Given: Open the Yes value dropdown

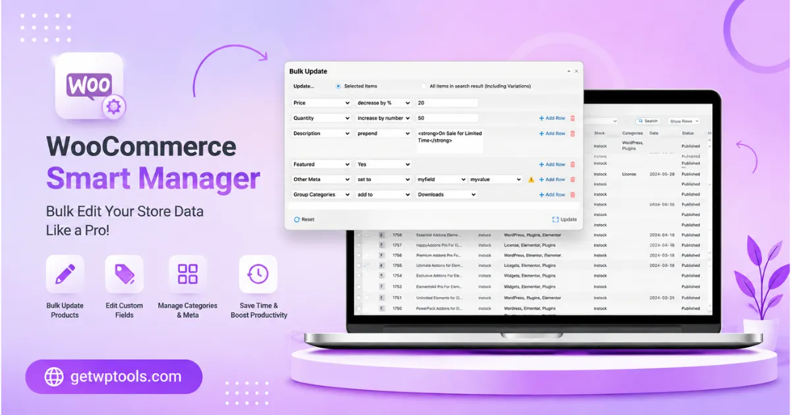Looking at the screenshot, I should [x=384, y=165].
